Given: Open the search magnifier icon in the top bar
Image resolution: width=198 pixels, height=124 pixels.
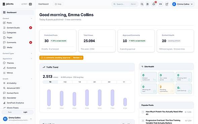Looking at the screenshot, I should click(142, 4).
